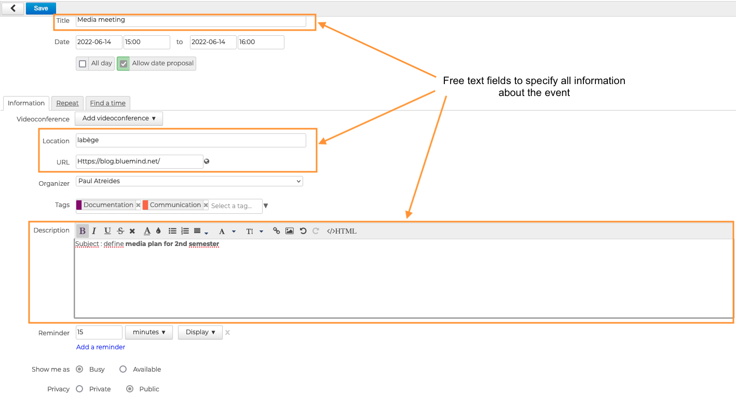Viewport: 736px width, 409px height.
Task: Open the Find a time tab
Action: tap(107, 103)
